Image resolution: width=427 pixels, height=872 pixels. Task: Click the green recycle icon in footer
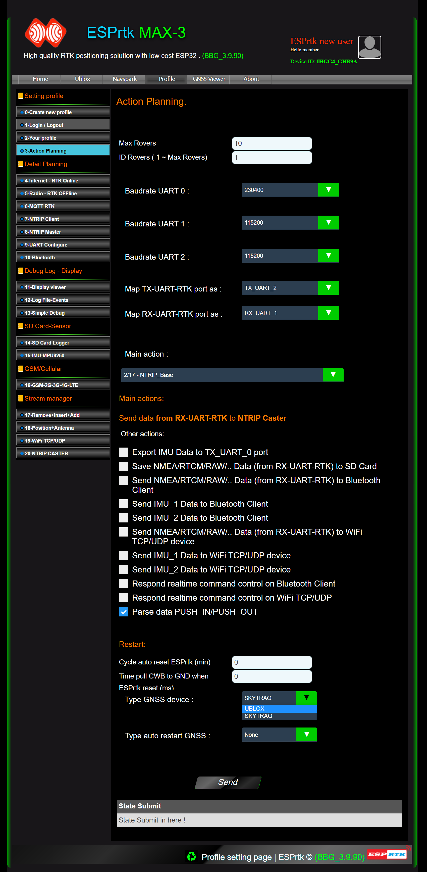pyautogui.click(x=191, y=856)
